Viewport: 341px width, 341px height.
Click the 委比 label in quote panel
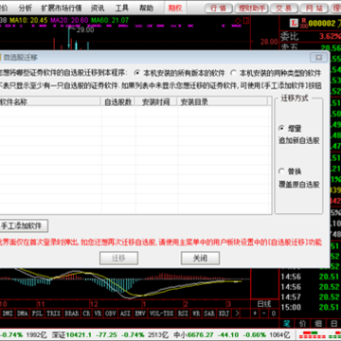(x=290, y=36)
